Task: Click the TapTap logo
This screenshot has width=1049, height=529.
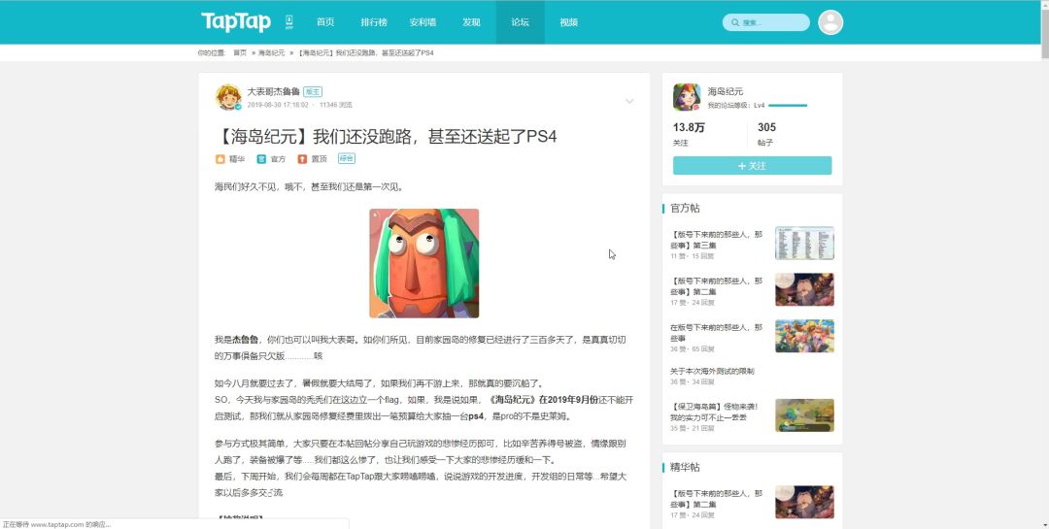Action: click(x=236, y=21)
